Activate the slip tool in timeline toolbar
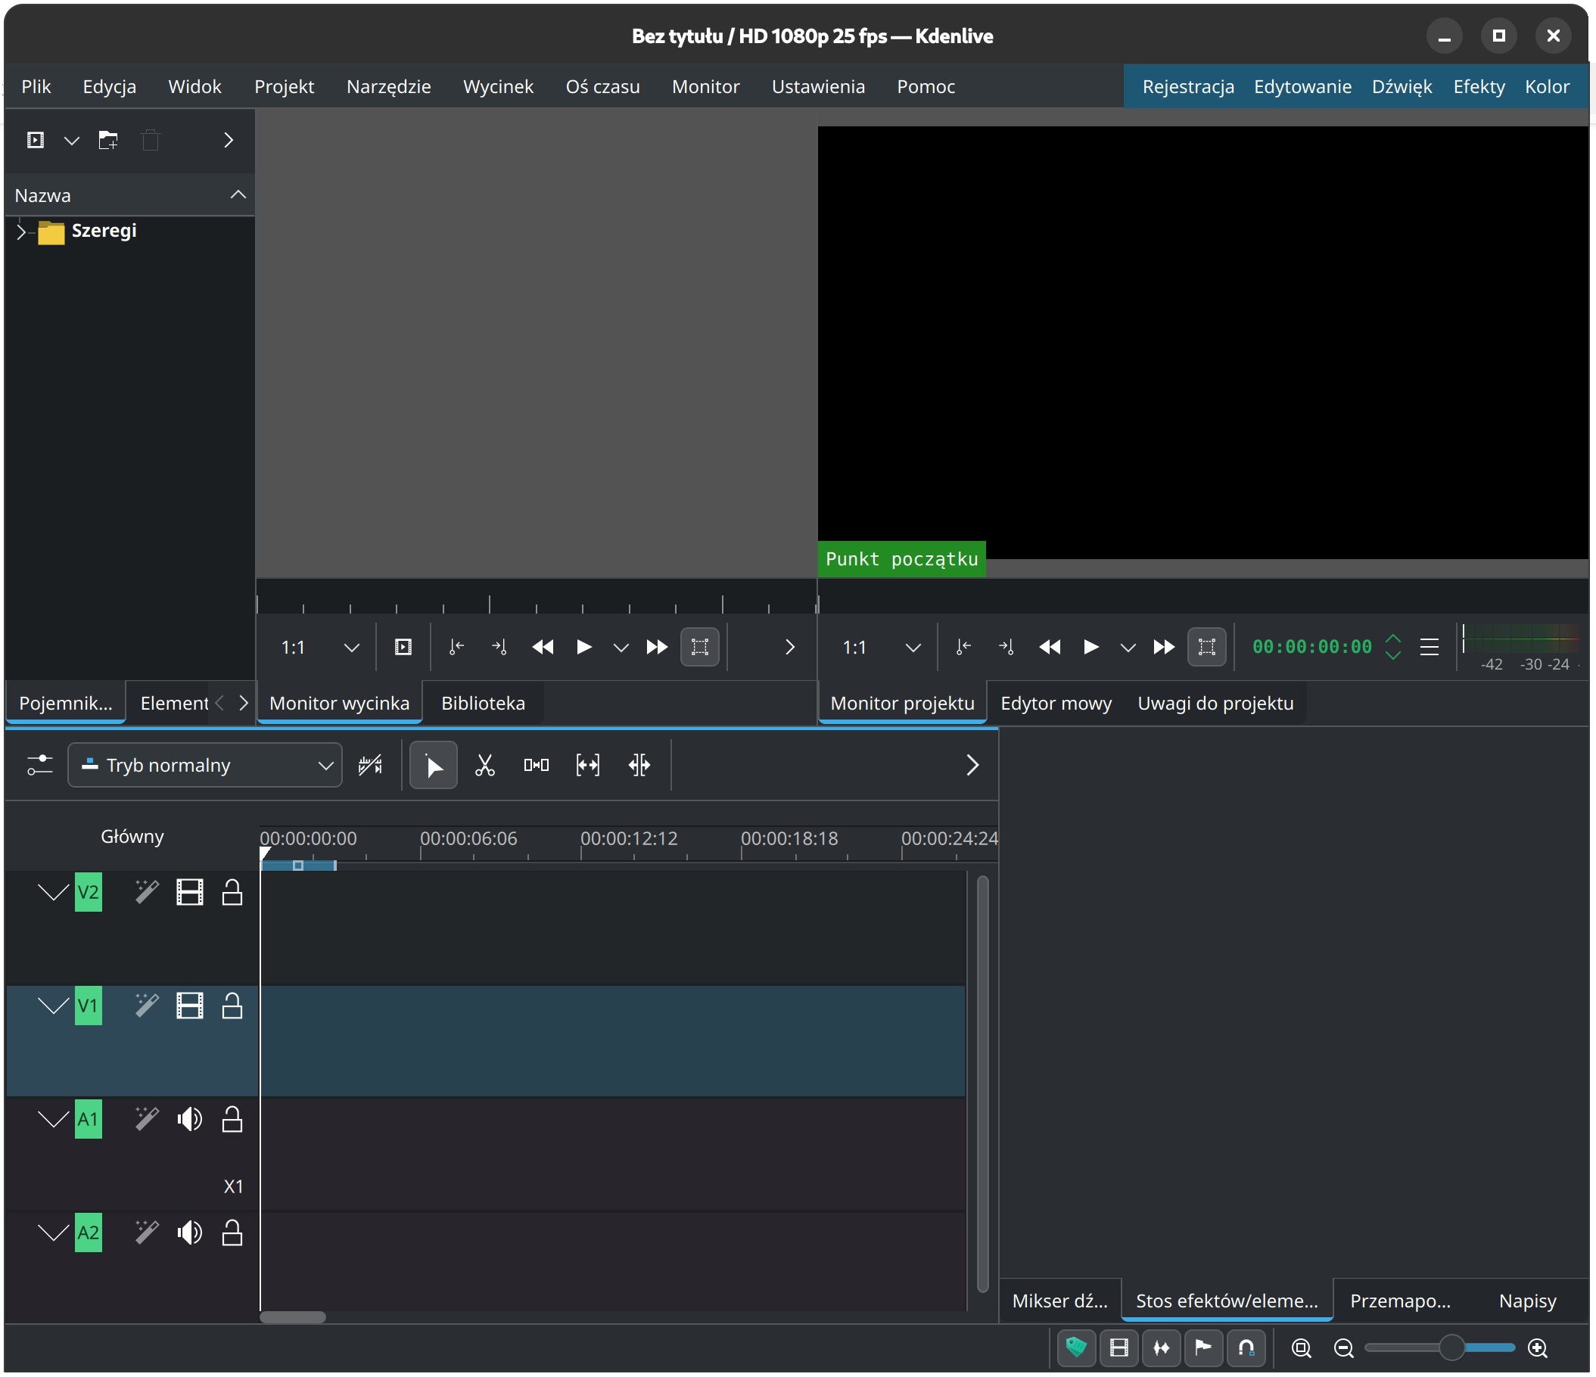Image resolution: width=1596 pixels, height=1377 pixels. tap(588, 765)
